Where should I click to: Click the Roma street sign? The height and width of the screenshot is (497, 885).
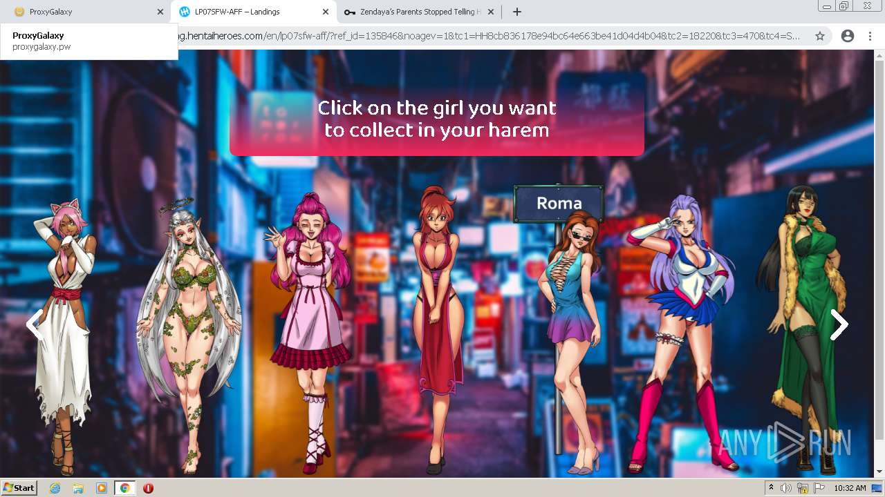click(559, 204)
